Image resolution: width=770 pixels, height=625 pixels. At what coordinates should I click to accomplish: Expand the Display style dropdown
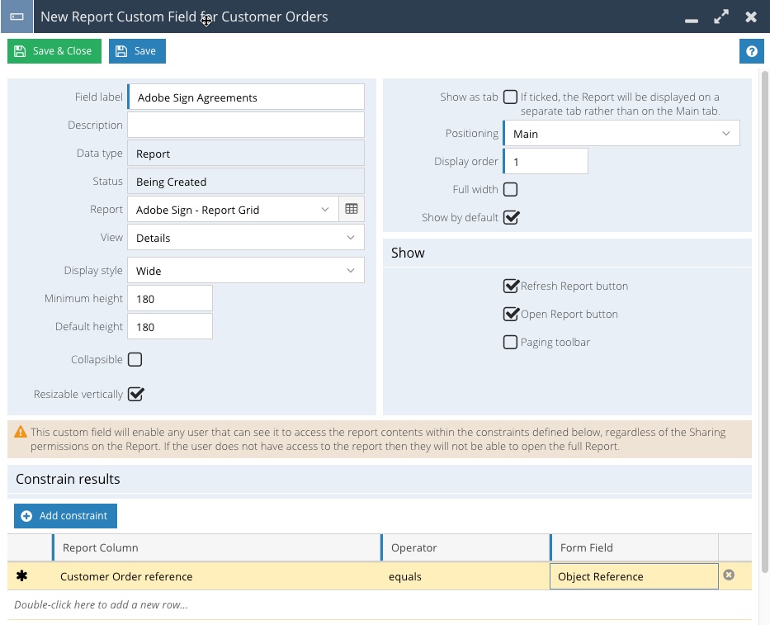pos(245,271)
